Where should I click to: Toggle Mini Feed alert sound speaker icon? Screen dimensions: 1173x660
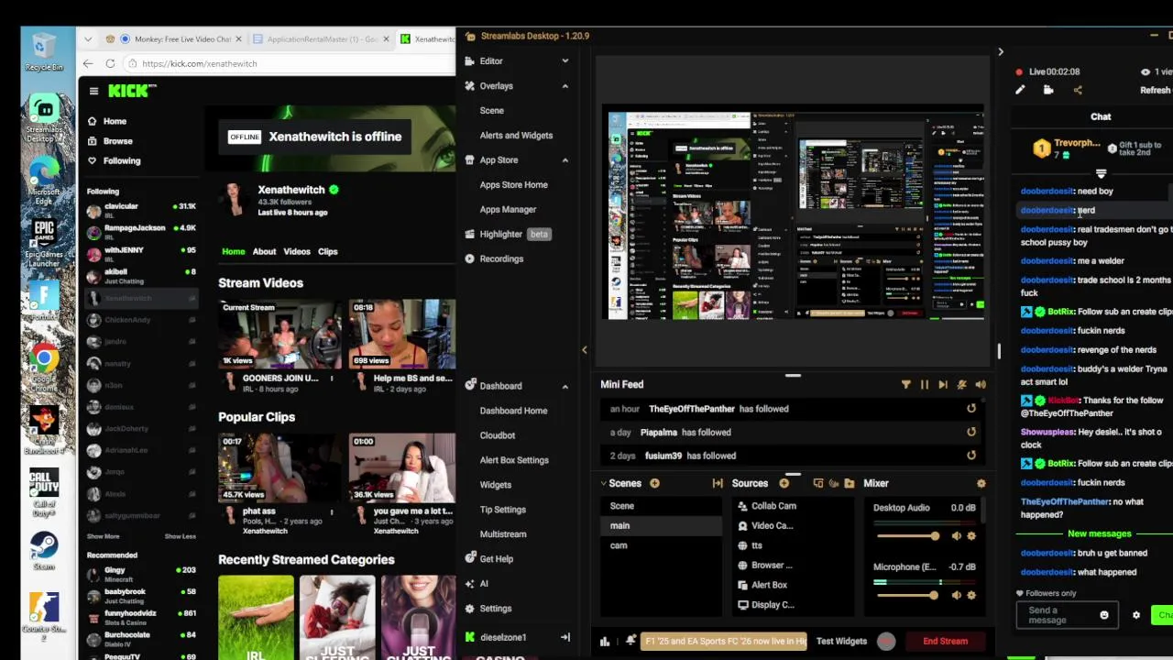point(981,385)
